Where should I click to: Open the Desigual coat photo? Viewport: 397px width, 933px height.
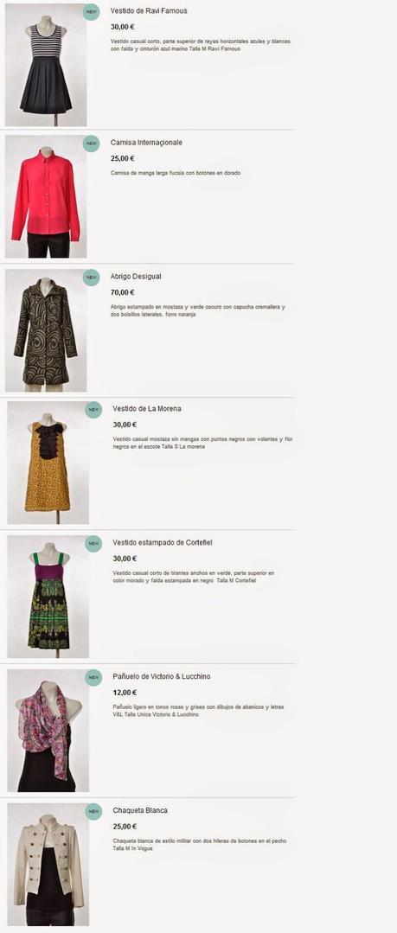coord(46,330)
